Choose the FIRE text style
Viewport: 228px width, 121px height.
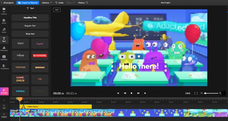pos(40,79)
